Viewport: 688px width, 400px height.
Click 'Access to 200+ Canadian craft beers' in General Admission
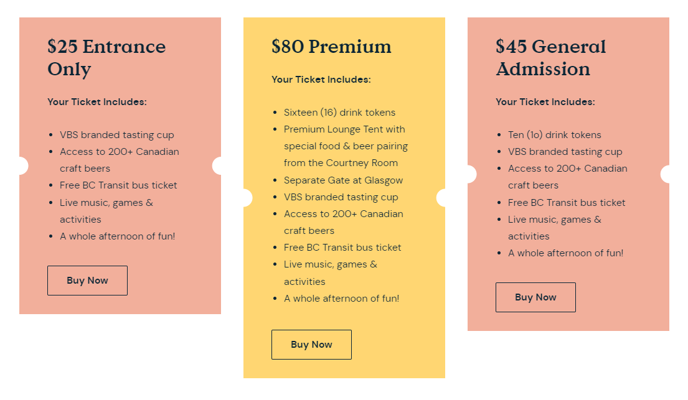pos(568,177)
